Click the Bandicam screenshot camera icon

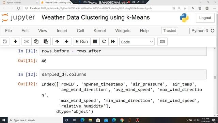134,2
